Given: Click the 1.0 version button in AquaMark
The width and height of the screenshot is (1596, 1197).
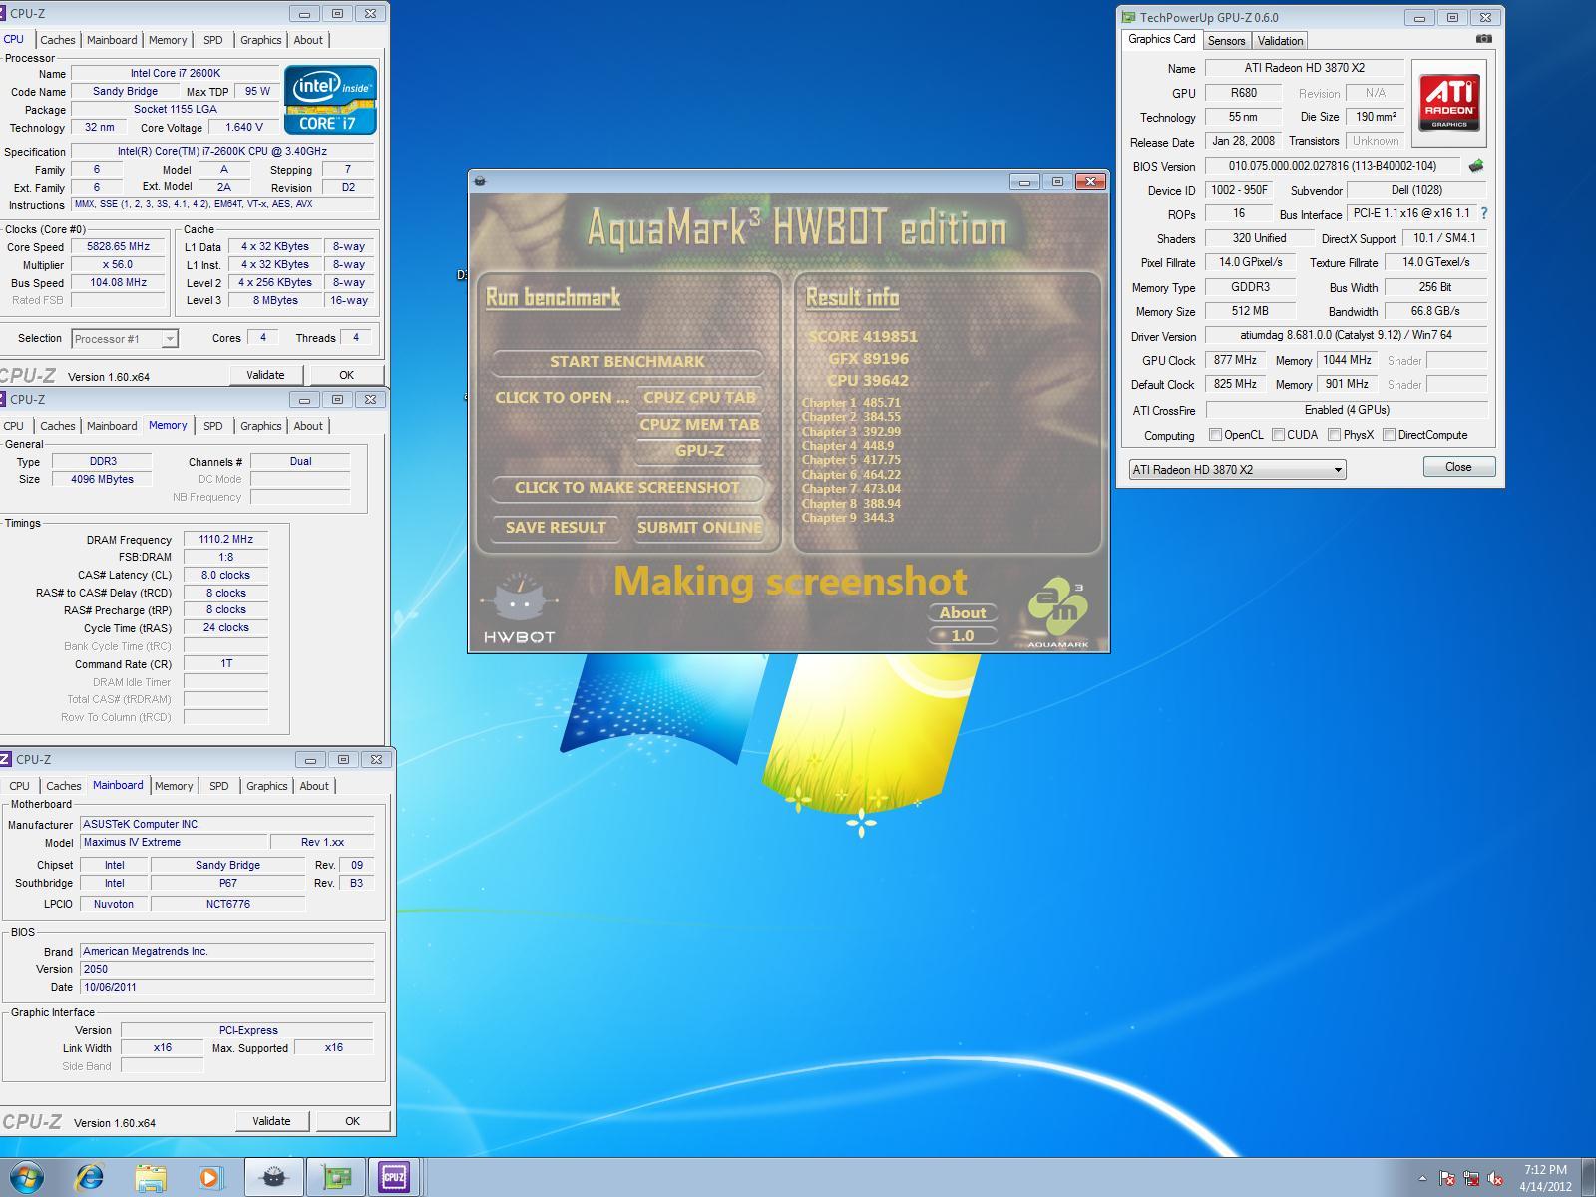Looking at the screenshot, I should point(963,636).
